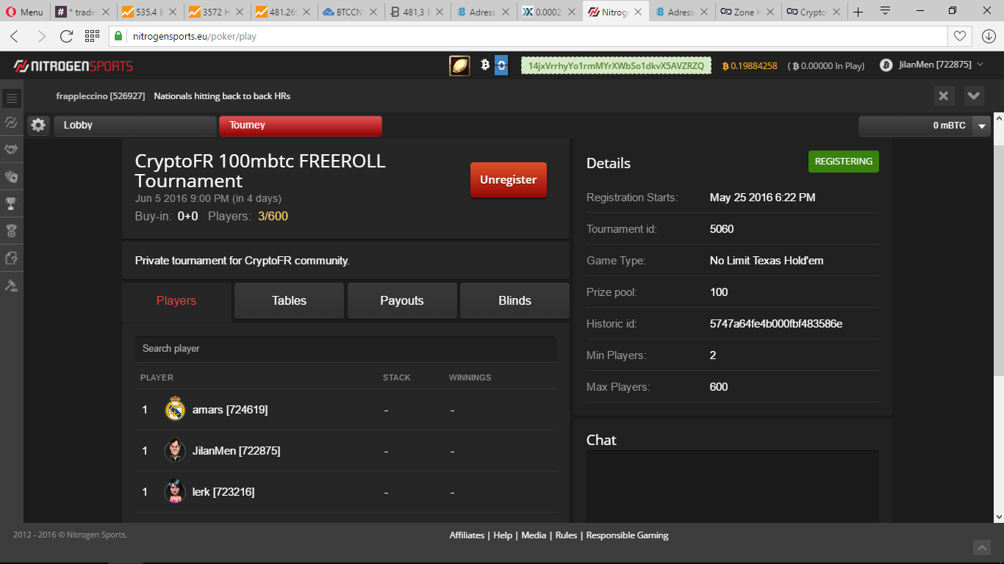1004x564 pixels.
Task: Open the Affiliates footer link
Action: click(x=467, y=535)
